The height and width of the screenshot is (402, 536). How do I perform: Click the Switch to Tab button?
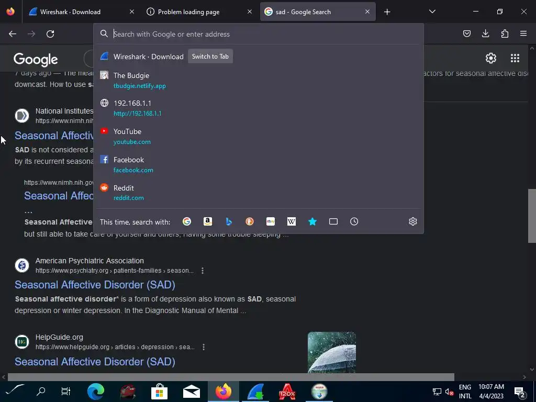click(210, 57)
